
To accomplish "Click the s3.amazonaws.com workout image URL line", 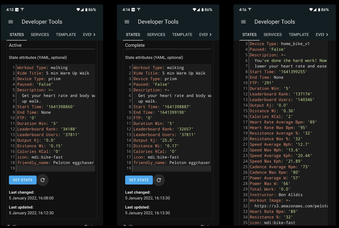I will pos(291,206).
